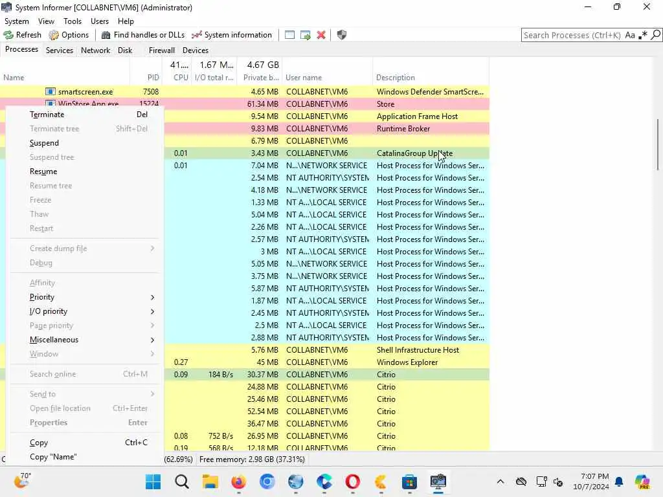
Task: Select the Windows Explorer row
Action: click(x=326, y=362)
